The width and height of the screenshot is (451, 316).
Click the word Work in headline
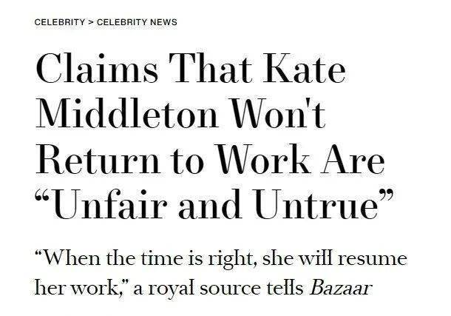(263, 159)
